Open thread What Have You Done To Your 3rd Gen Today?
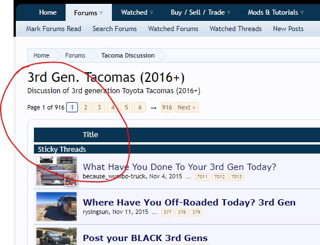The image size is (320, 245). coord(179,167)
